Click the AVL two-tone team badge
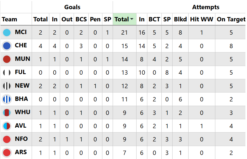This screenshot has height=159, width=247. [x=7, y=126]
